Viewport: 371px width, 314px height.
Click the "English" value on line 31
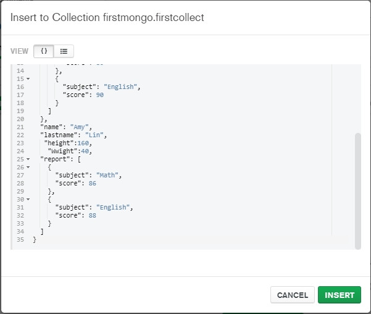pos(114,207)
